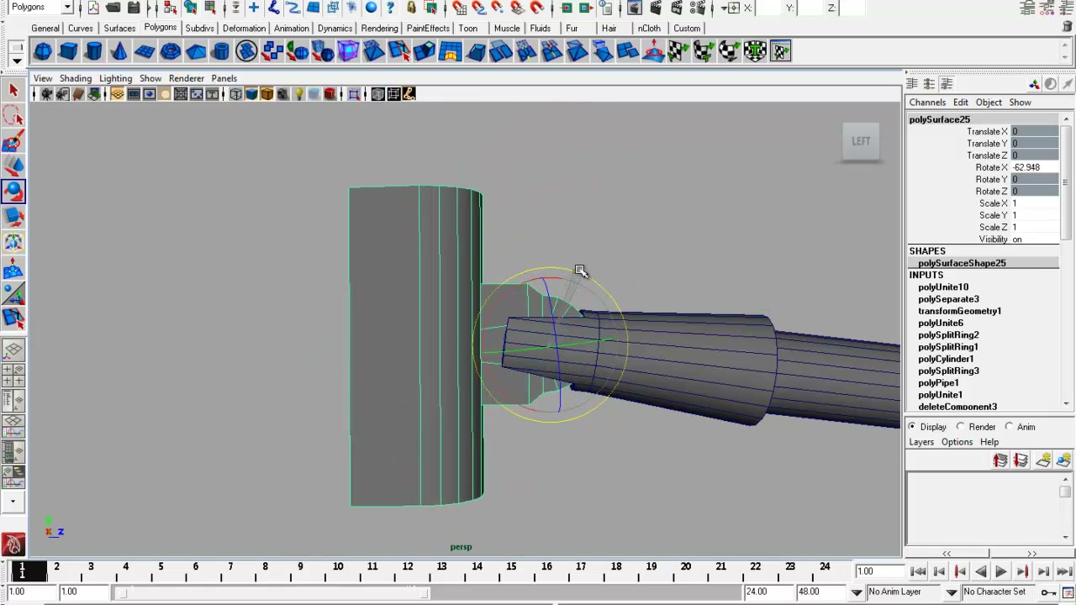Open the Channels menu in Channel Box
Screen dimensions: 1076x605
point(927,103)
